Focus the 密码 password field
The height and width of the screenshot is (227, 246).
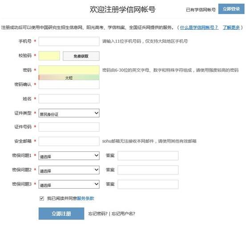coord(69,70)
